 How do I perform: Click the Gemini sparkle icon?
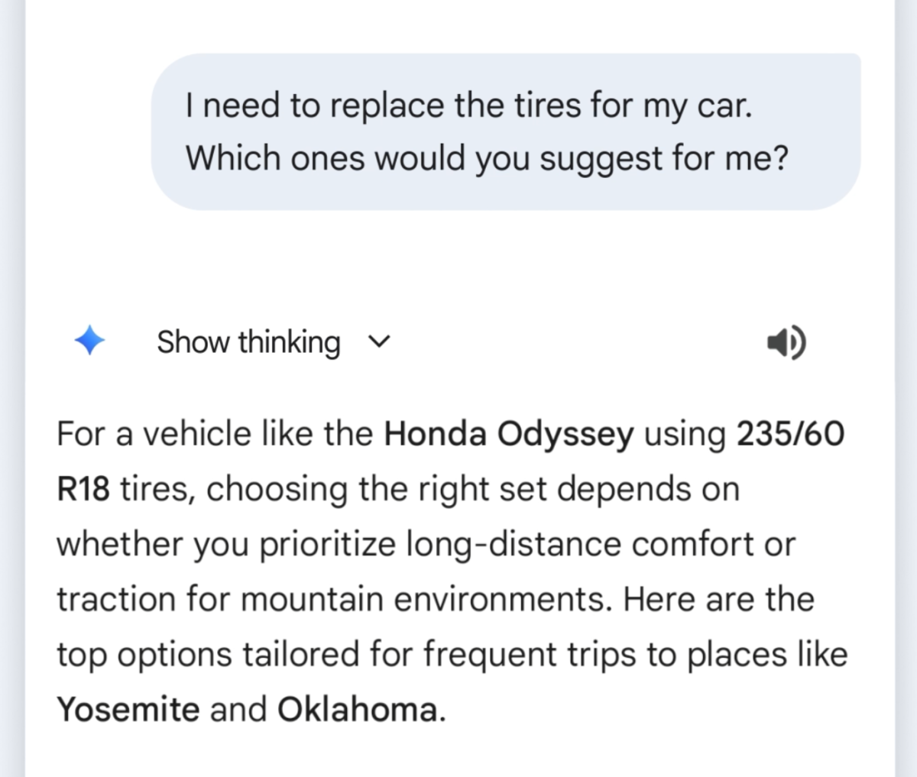tap(89, 341)
